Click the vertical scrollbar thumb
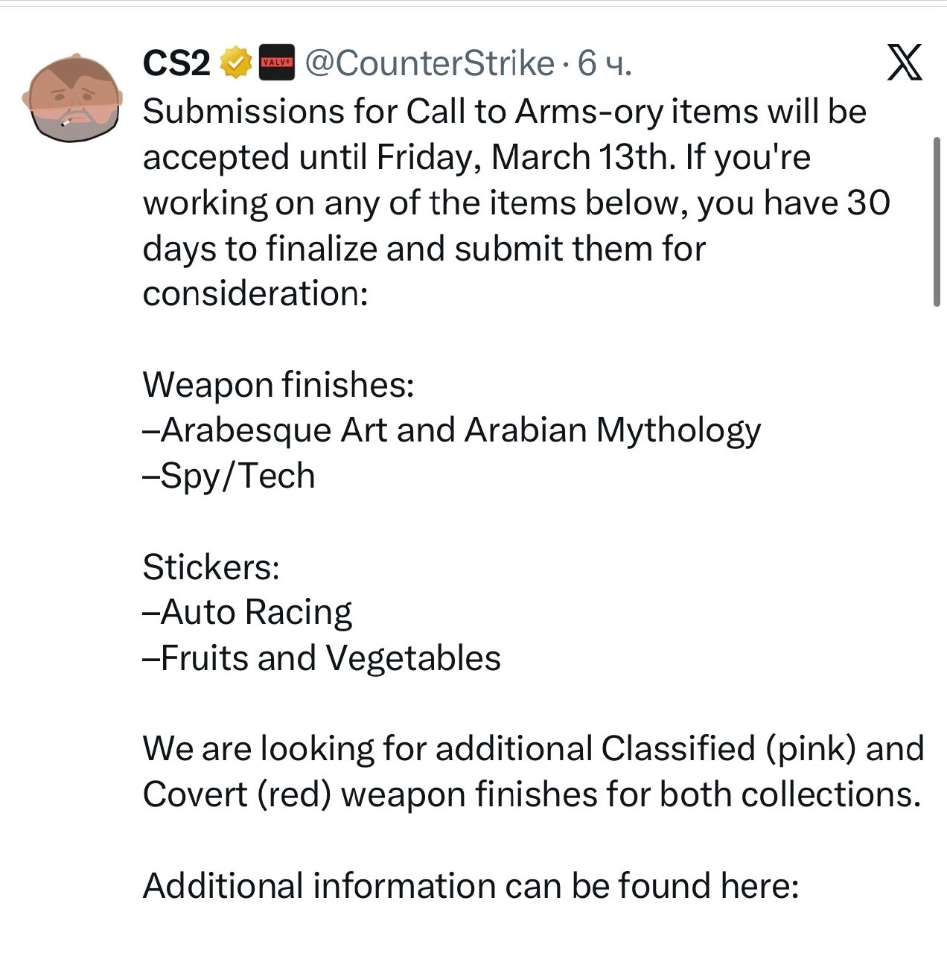 tap(937, 221)
